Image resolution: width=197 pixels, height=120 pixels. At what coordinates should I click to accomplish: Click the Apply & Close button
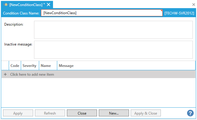(146, 113)
